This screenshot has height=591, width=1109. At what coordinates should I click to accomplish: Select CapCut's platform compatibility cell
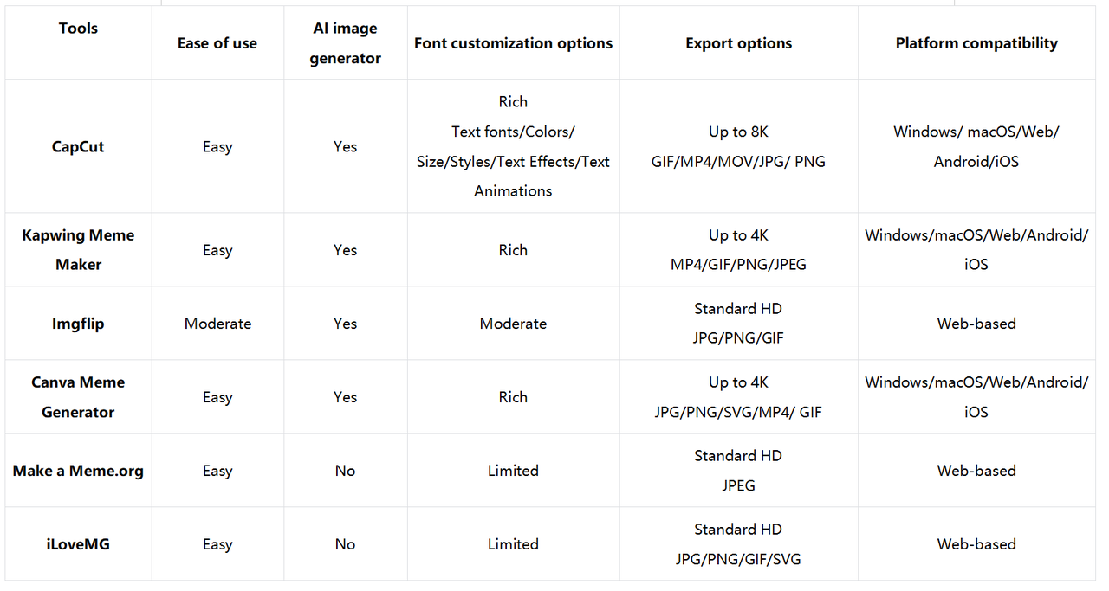pos(976,146)
